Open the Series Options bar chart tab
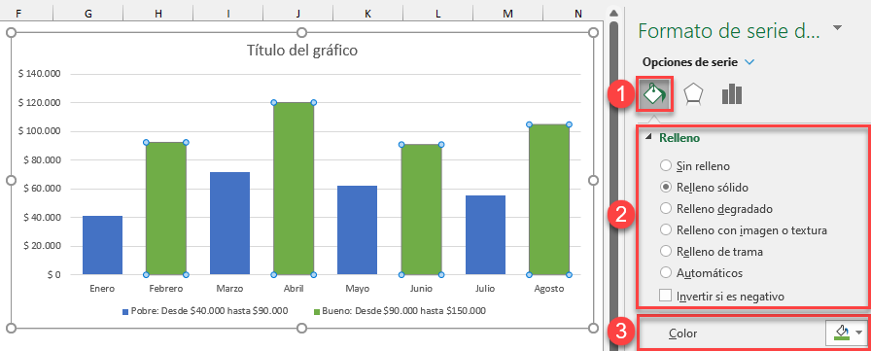The height and width of the screenshot is (351, 871). coord(732,94)
